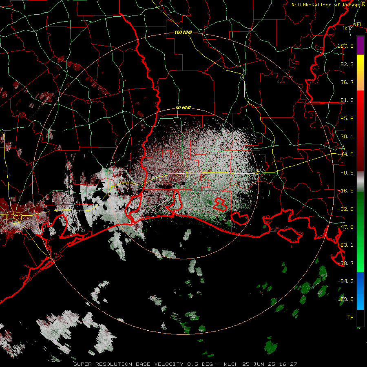367x367 pixels.
Task: Click the 107.8 velocity scale value
Action: [345, 46]
